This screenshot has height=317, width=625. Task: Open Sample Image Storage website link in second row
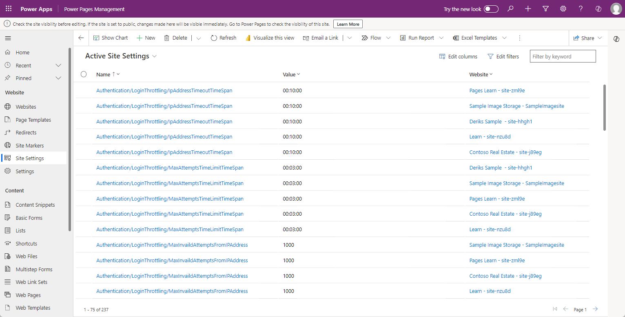pos(516,106)
